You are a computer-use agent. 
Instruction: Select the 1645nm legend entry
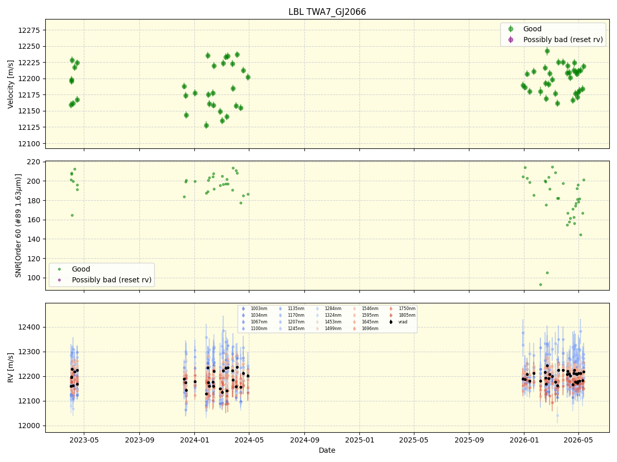click(365, 322)
